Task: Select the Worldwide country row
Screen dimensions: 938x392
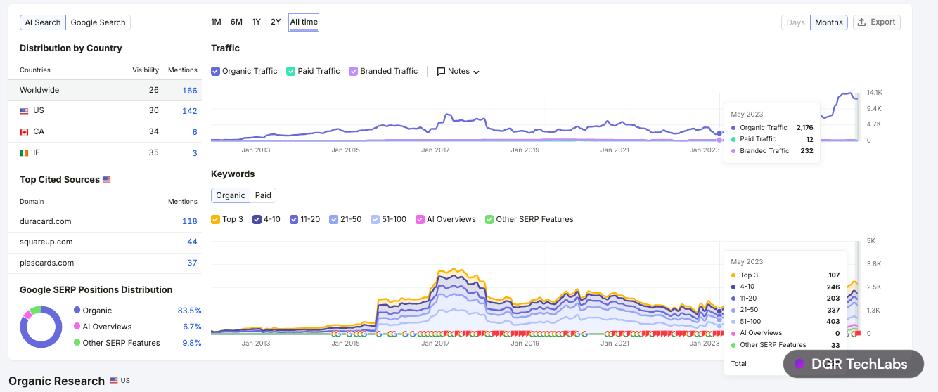Action: click(105, 90)
